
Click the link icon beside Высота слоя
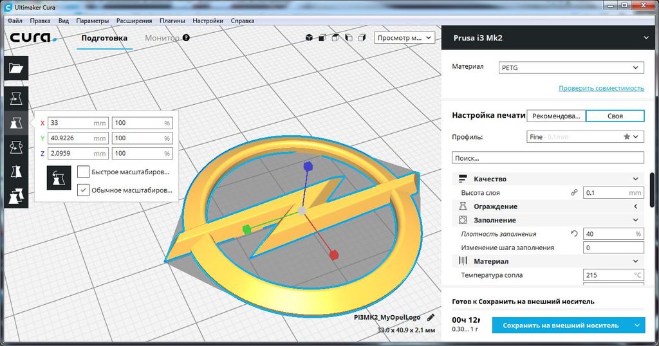574,193
